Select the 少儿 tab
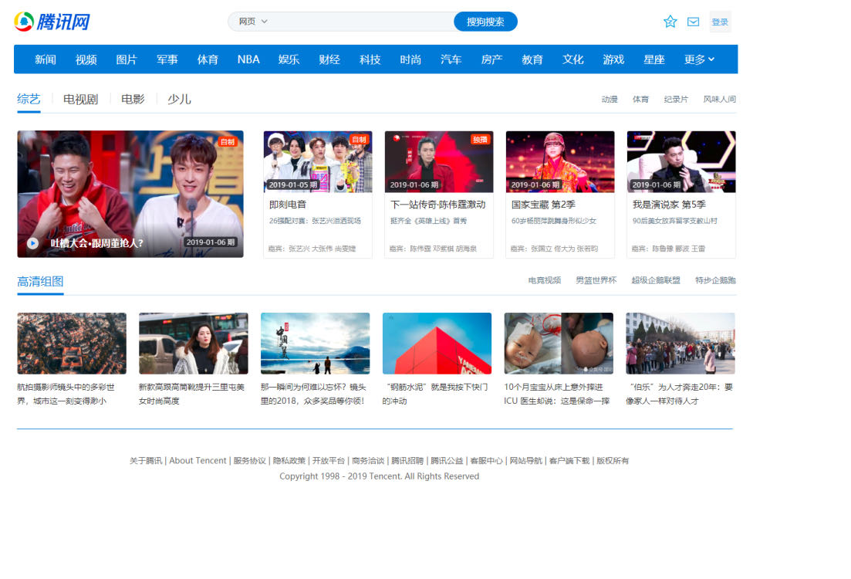851x579 pixels. tap(179, 99)
